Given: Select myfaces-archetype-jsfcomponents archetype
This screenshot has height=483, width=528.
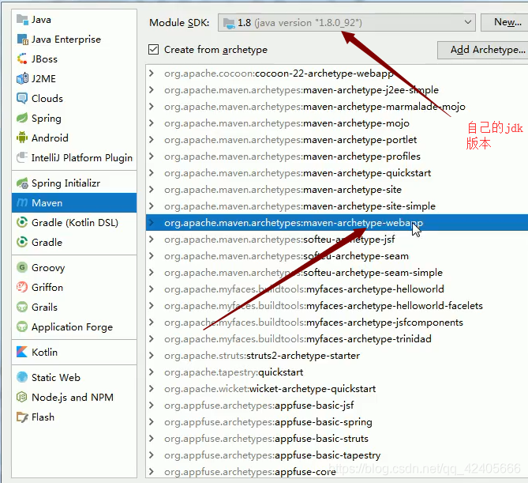Looking at the screenshot, I should coord(337,322).
